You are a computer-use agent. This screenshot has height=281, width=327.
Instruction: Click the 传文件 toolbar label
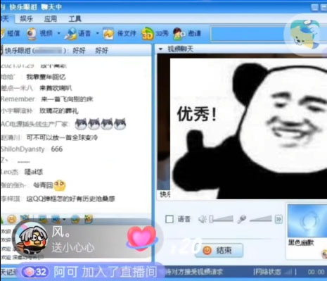coord(127,33)
